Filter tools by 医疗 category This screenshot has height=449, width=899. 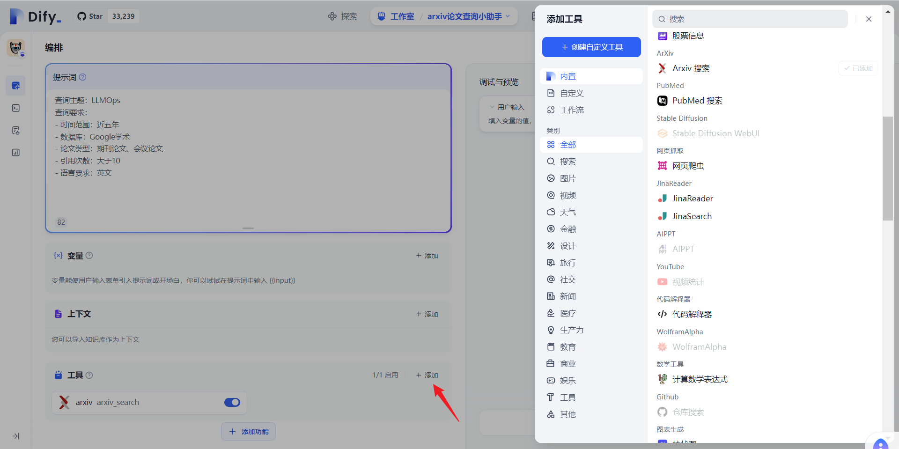pyautogui.click(x=591, y=313)
